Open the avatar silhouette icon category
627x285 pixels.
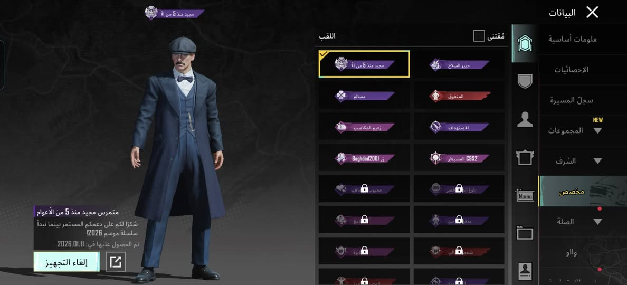point(525,119)
